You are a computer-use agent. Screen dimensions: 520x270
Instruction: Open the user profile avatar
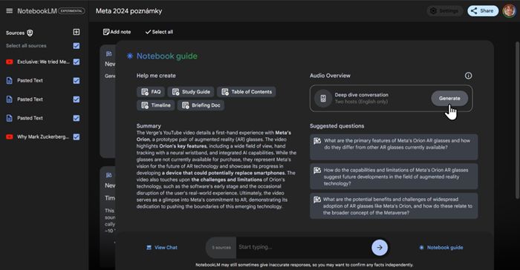(x=509, y=11)
